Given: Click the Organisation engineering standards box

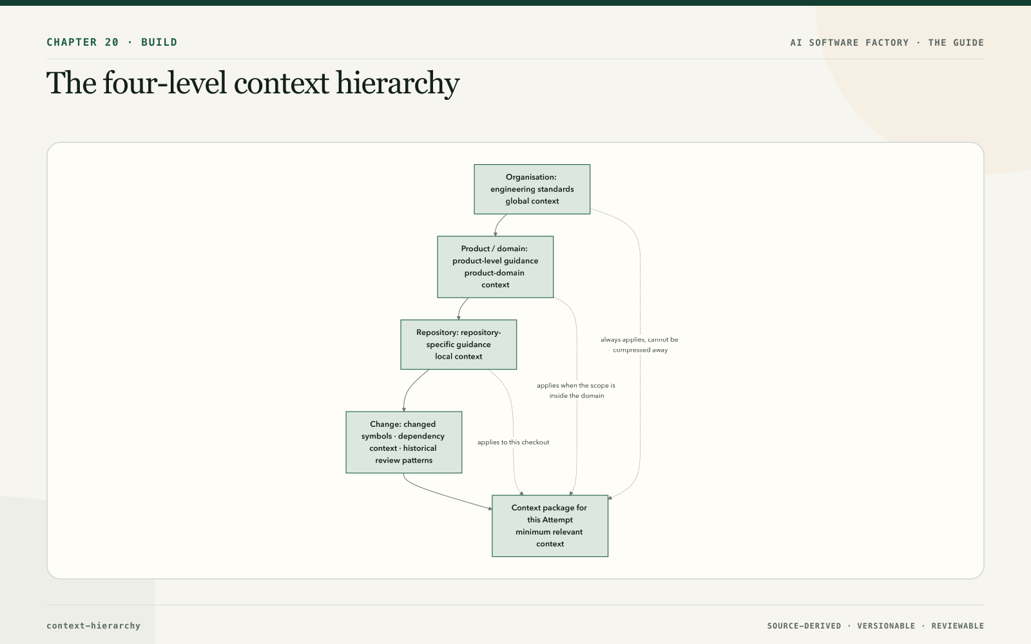Looking at the screenshot, I should pos(532,189).
